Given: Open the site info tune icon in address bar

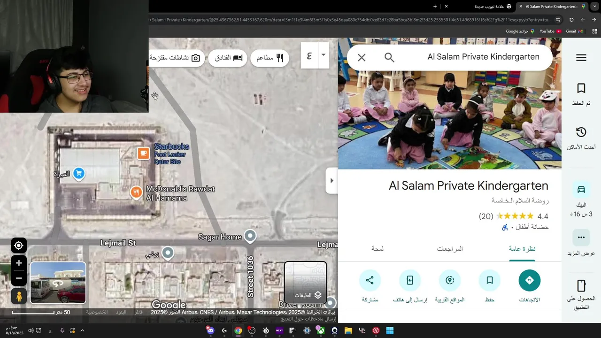Looking at the screenshot, I should [x=558, y=20].
